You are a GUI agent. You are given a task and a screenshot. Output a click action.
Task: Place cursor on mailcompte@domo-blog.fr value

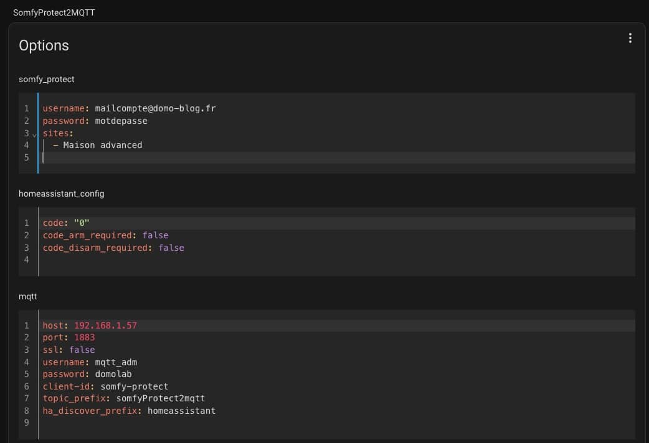click(155, 108)
